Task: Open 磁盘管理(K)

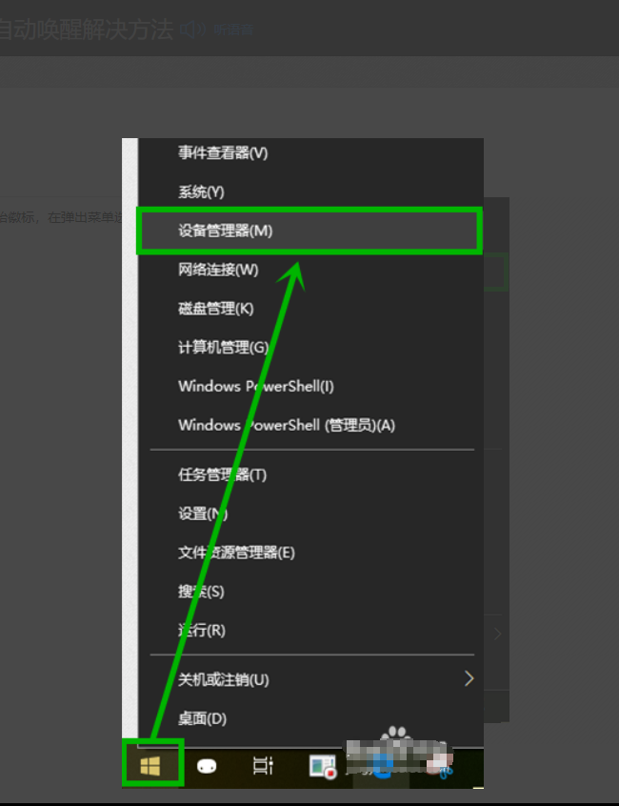Action: tap(216, 308)
